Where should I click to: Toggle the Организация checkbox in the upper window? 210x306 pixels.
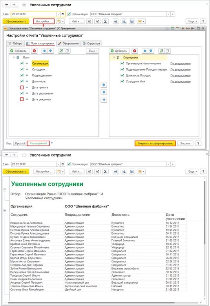pos(69,14)
